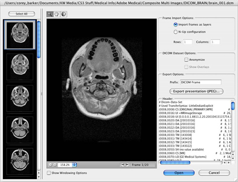Click the Rows input field
The width and height of the screenshot is (238, 182).
[188, 42]
